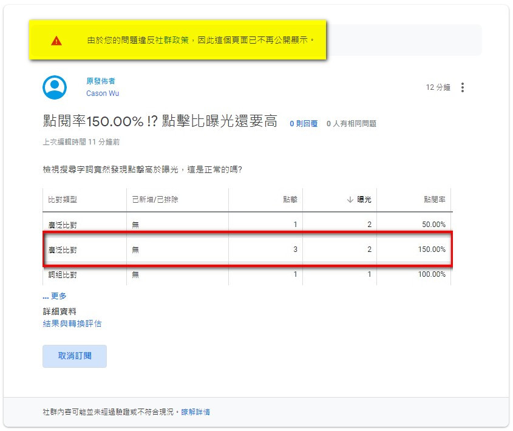The image size is (513, 431).
Task: Click the 取消訂閱 button
Action: point(75,356)
